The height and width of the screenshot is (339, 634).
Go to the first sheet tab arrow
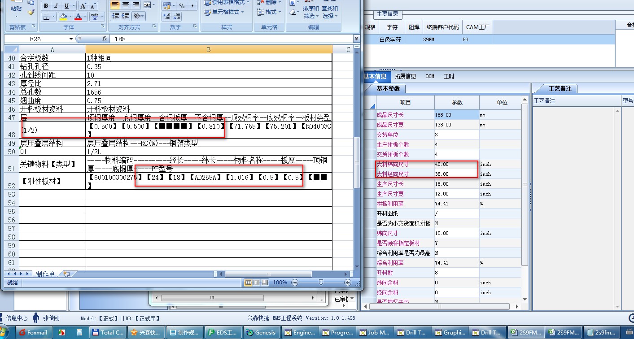[x=9, y=274]
